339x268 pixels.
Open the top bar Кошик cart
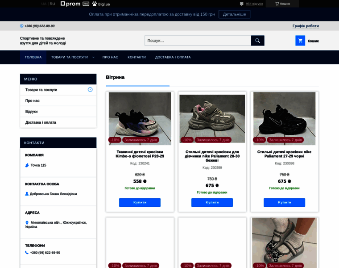[282, 4]
